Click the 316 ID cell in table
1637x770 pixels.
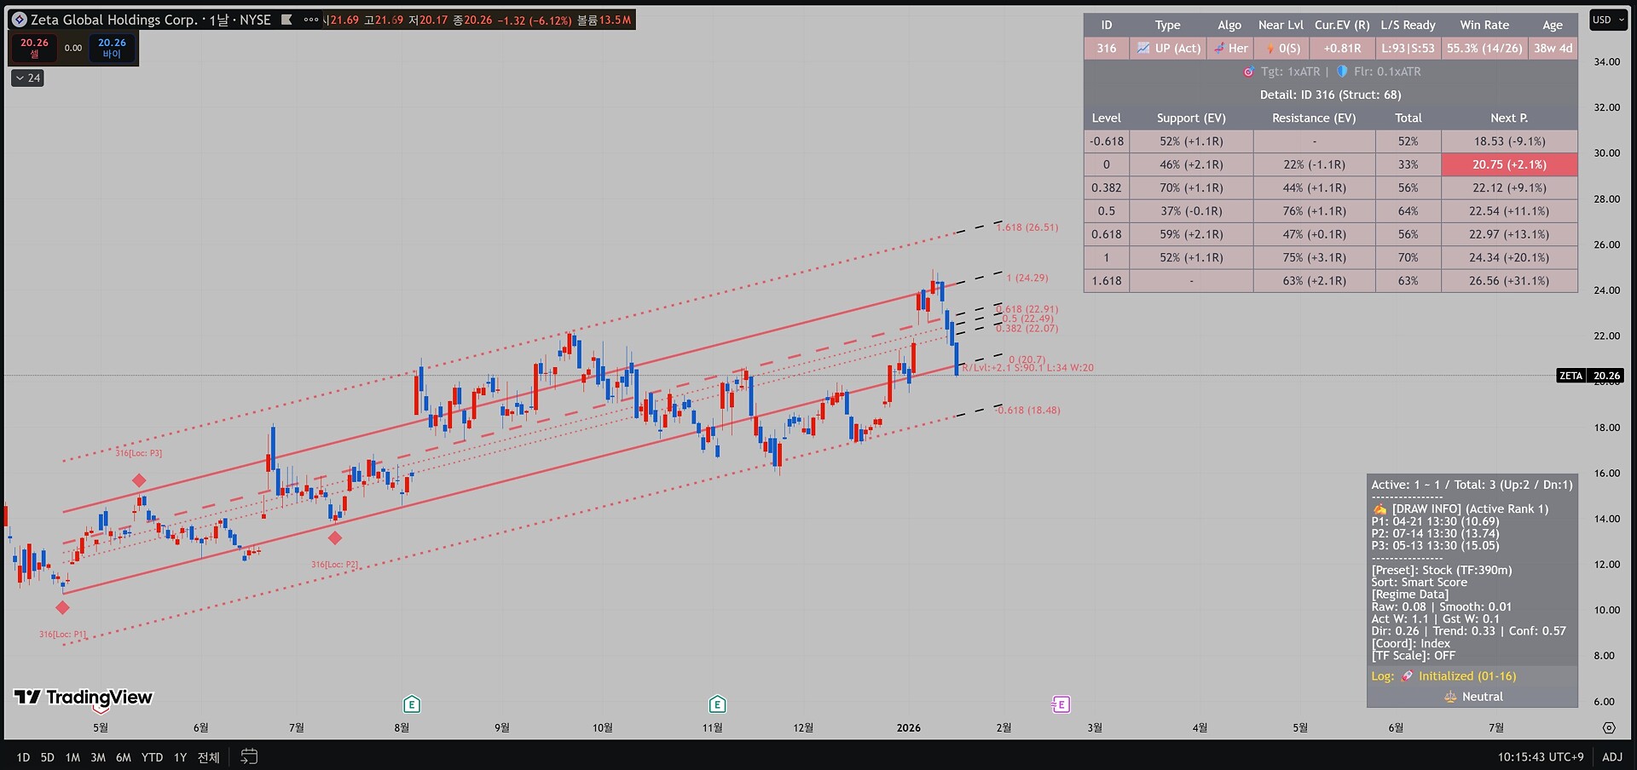tap(1107, 49)
